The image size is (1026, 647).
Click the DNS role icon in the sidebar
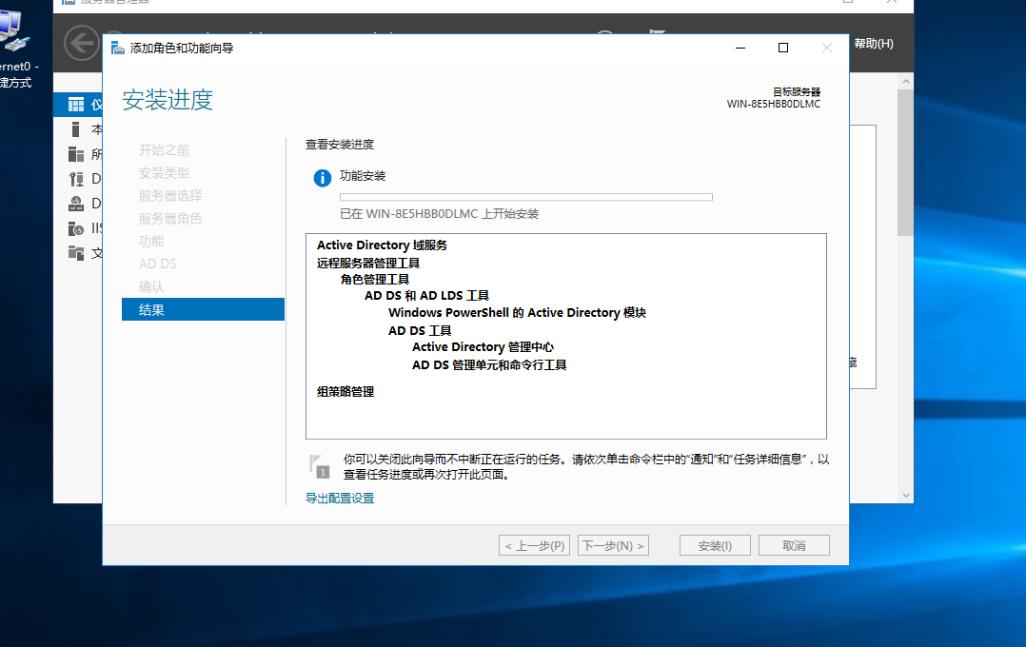click(78, 203)
